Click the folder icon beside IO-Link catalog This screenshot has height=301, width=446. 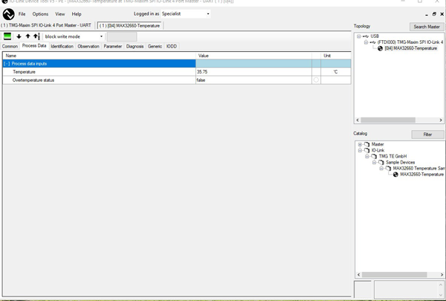[x=367, y=150]
